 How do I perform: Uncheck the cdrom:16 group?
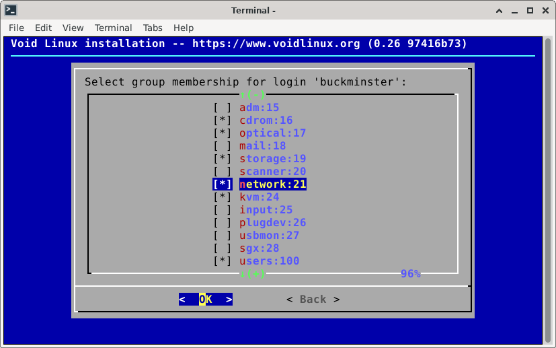coord(223,120)
